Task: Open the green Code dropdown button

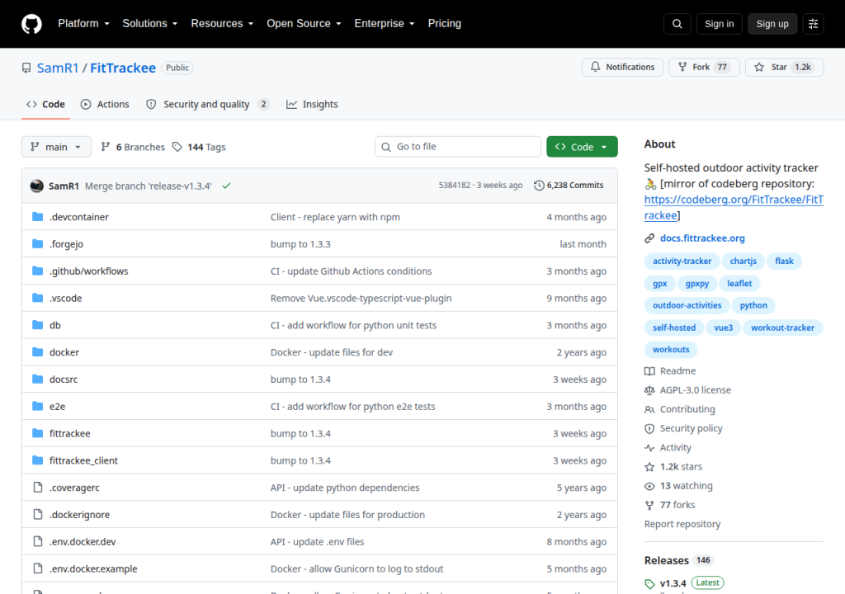Action: click(x=582, y=147)
